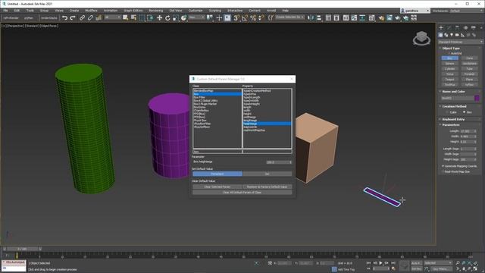This screenshot has width=485, height=273.
Task: Open the Workspaces Default dropdown
Action: tap(466, 11)
